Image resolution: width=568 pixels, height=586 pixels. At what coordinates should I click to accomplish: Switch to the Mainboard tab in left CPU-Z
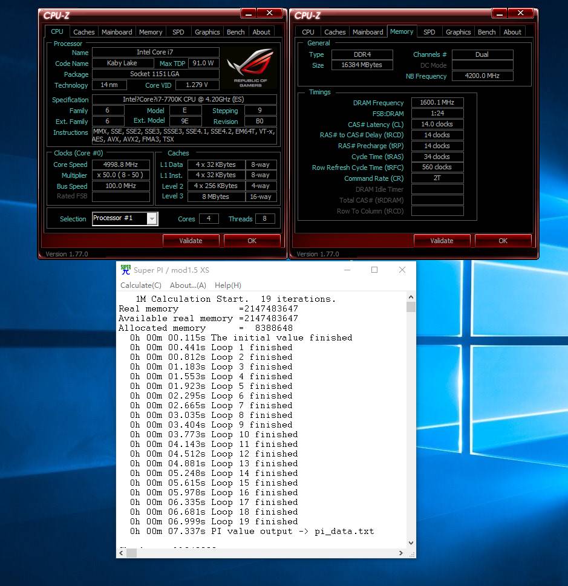tap(117, 31)
